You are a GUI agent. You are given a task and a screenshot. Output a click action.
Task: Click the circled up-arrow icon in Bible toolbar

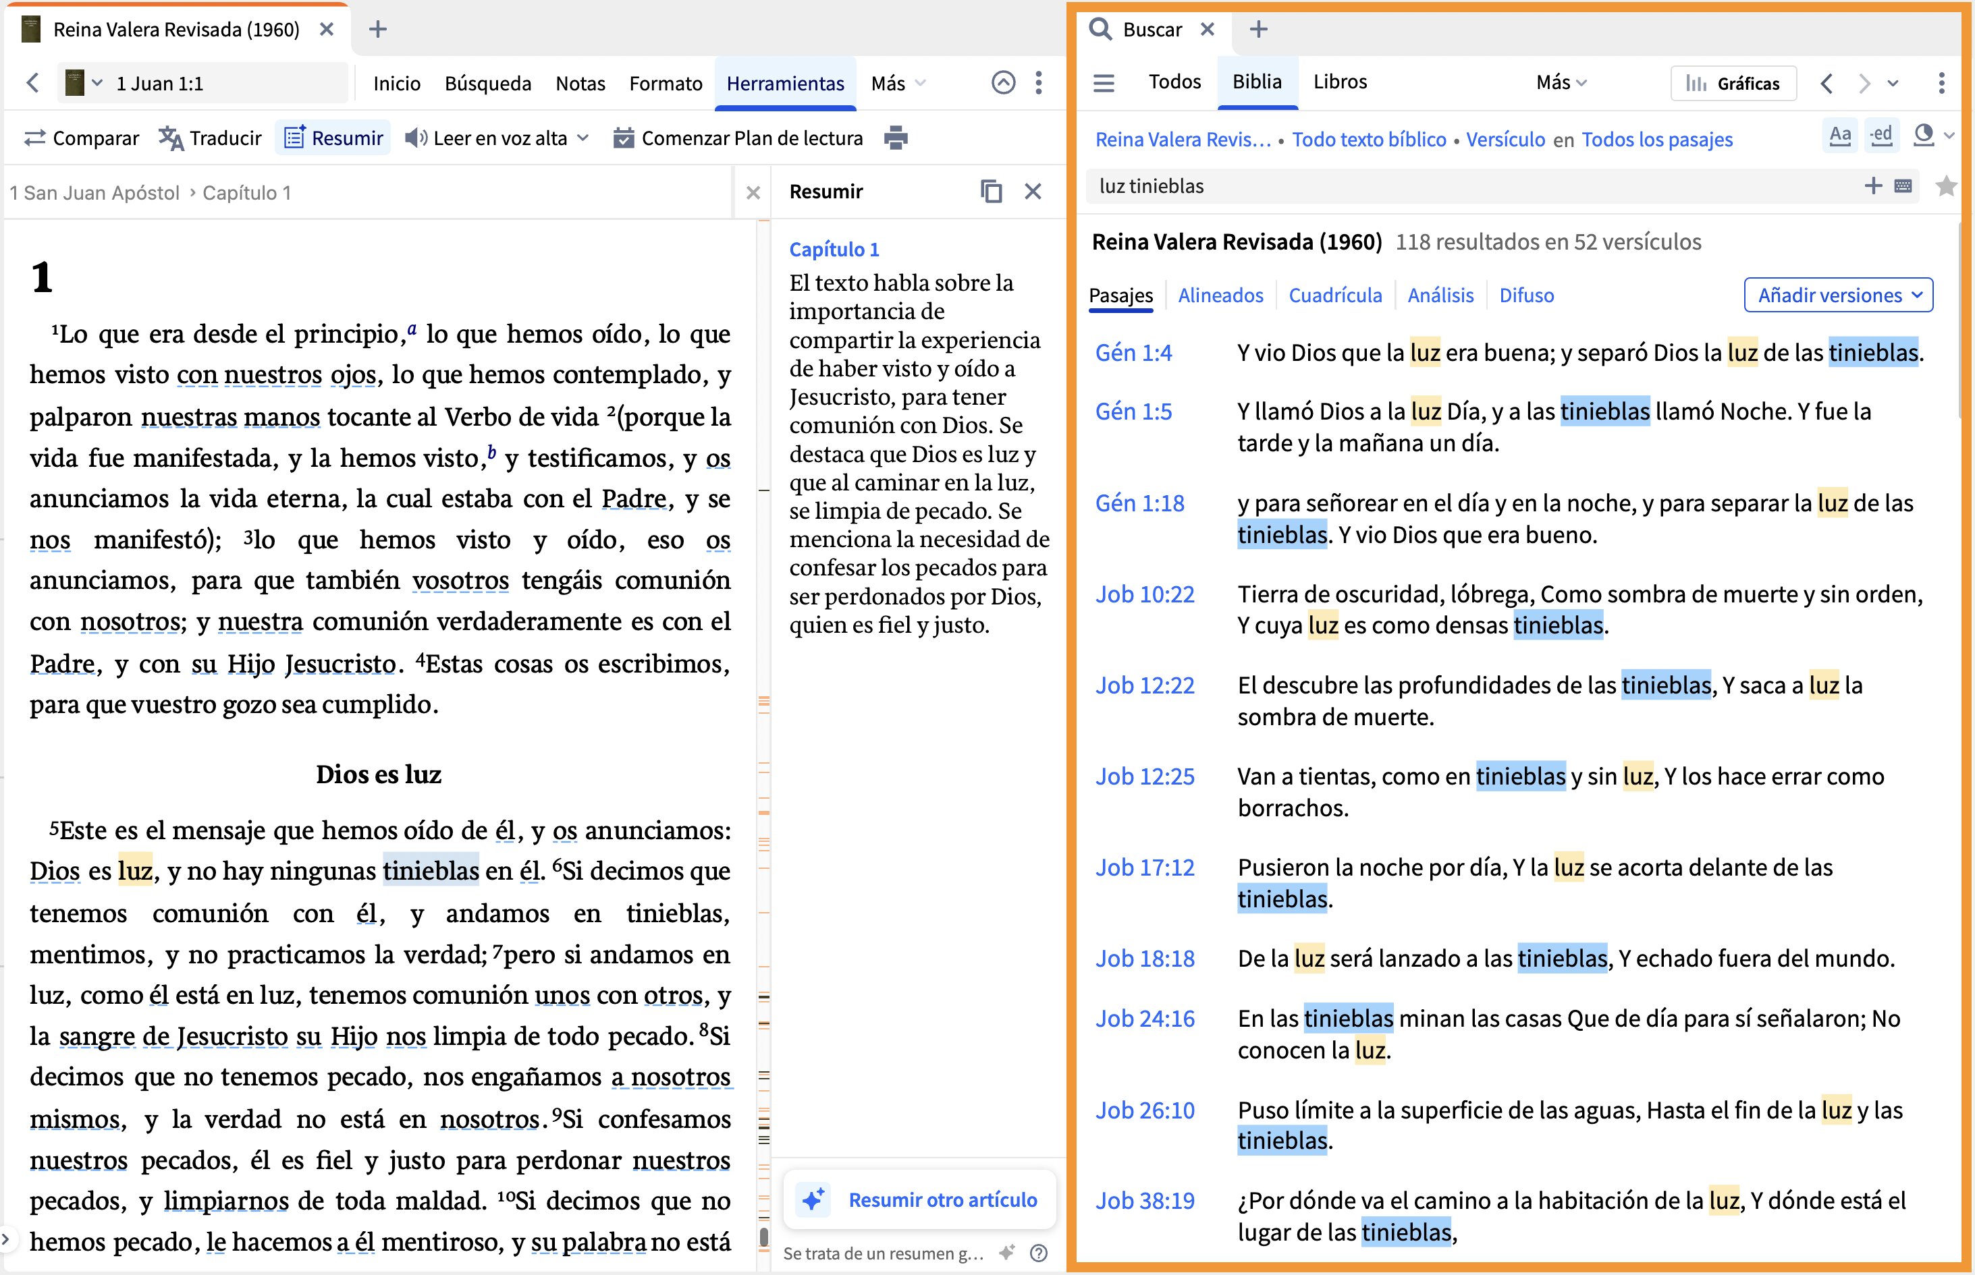[x=1003, y=83]
